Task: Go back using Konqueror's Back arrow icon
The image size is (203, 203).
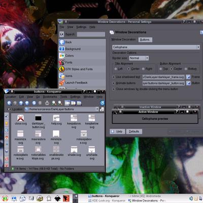Action: pos(9,103)
